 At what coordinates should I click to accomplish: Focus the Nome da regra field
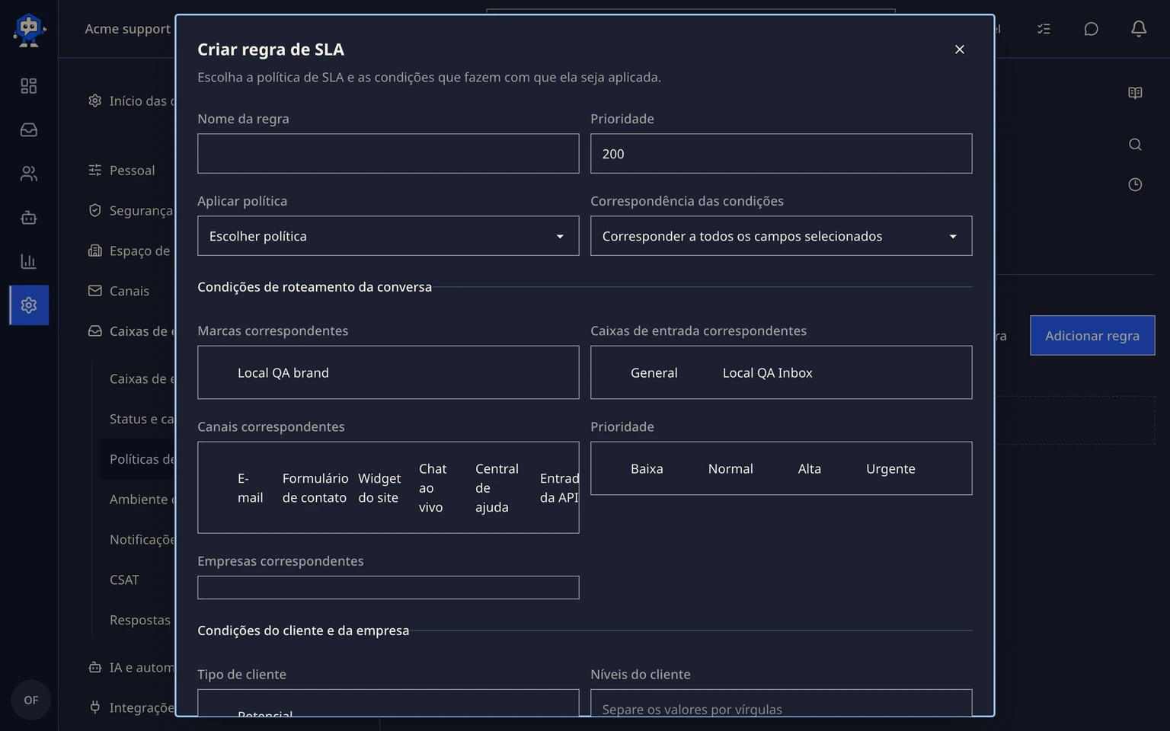point(388,154)
